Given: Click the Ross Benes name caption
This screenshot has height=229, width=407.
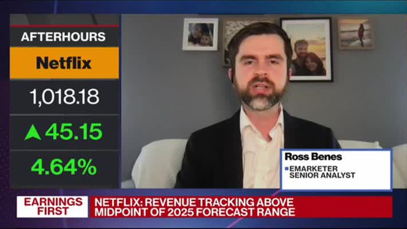Looking at the screenshot, I should tap(314, 157).
